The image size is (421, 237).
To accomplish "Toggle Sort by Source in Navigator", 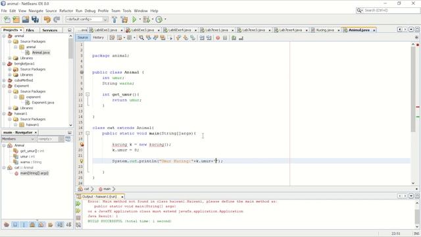I will [68, 224].
